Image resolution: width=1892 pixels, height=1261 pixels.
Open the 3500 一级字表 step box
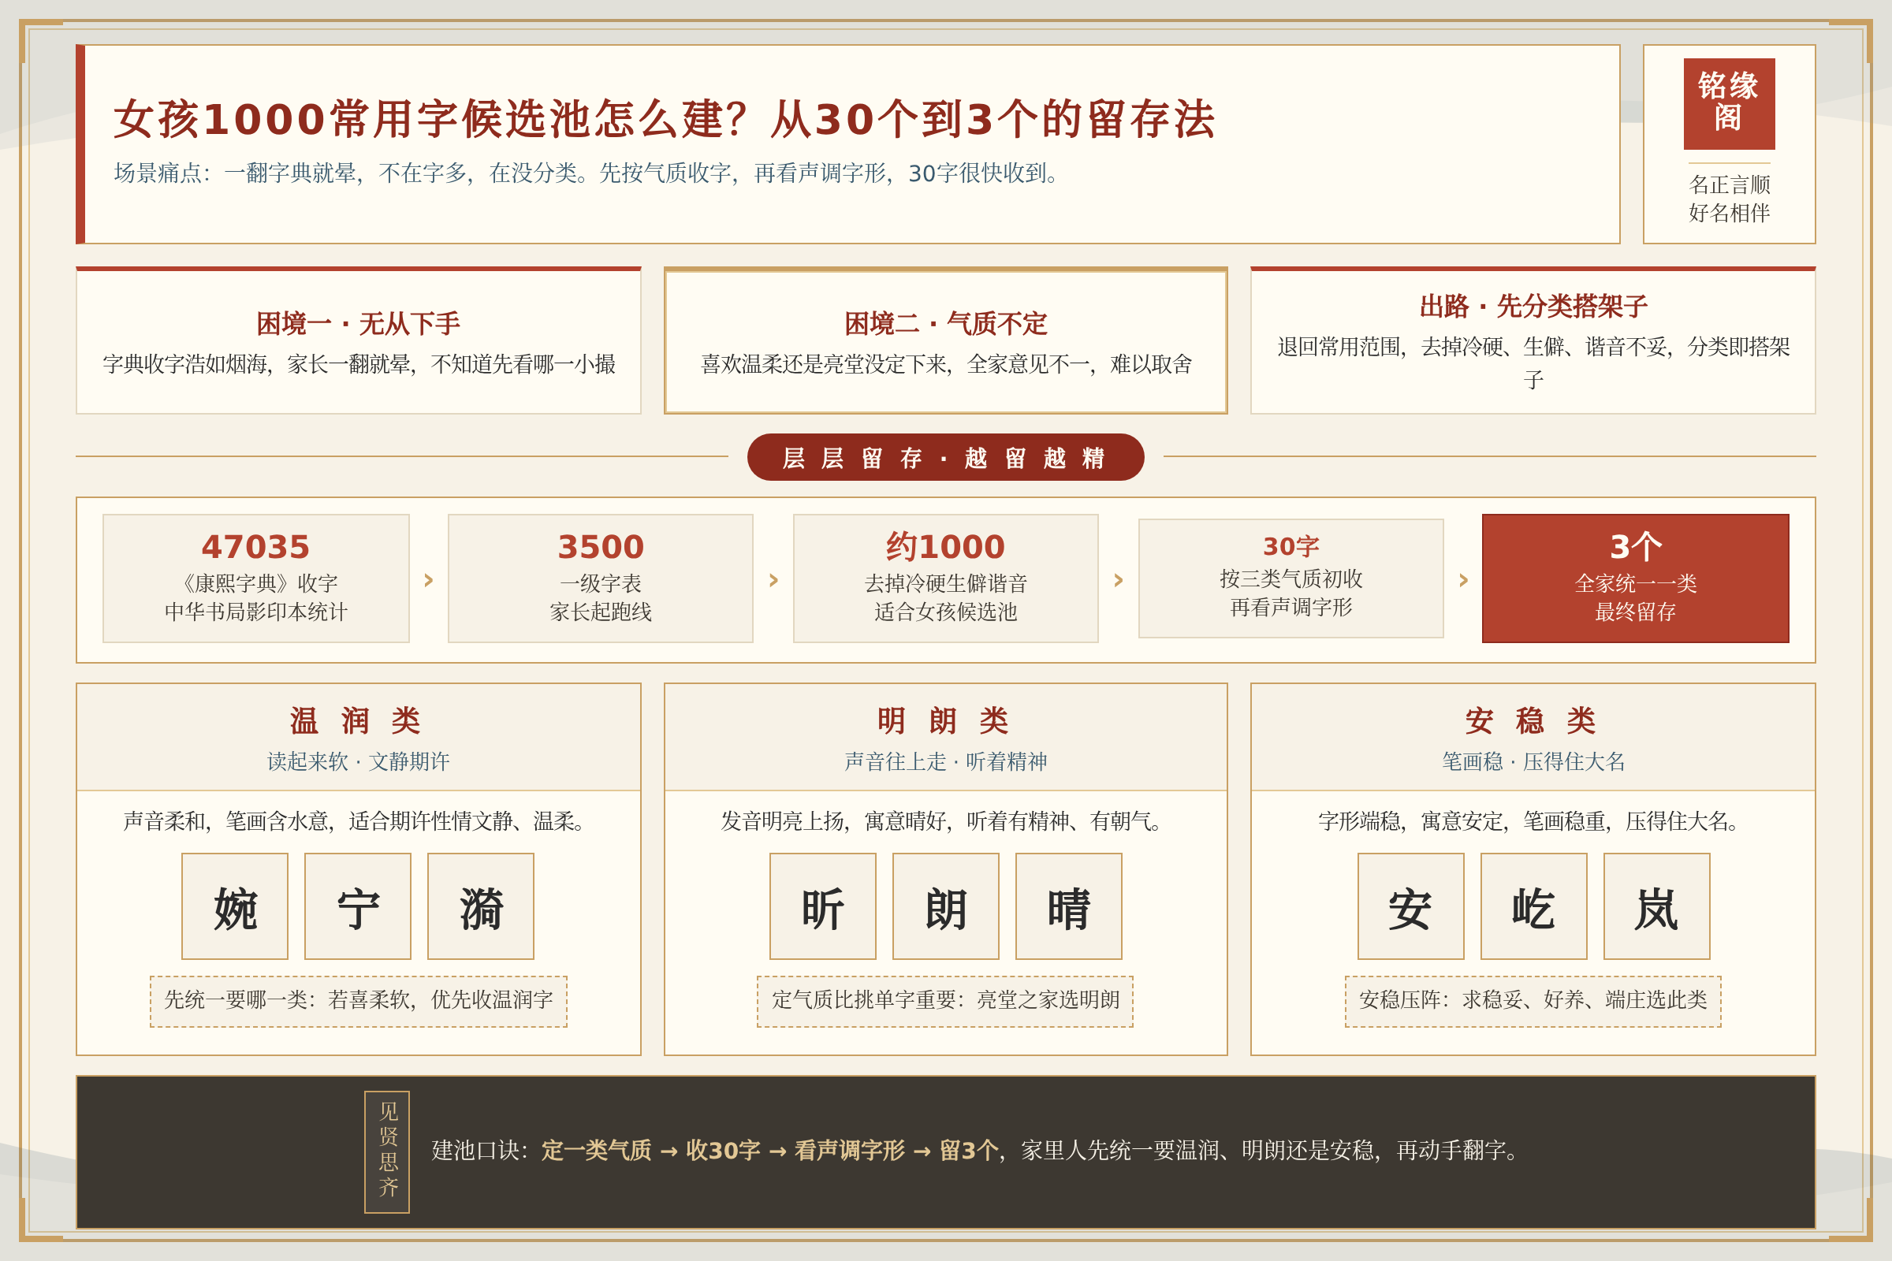[x=601, y=578]
